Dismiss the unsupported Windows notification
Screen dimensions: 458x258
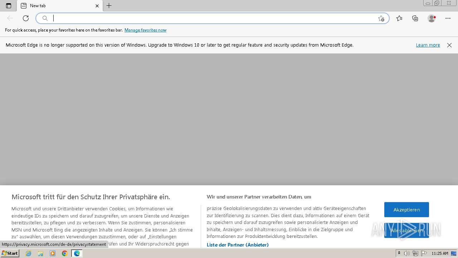point(449,45)
